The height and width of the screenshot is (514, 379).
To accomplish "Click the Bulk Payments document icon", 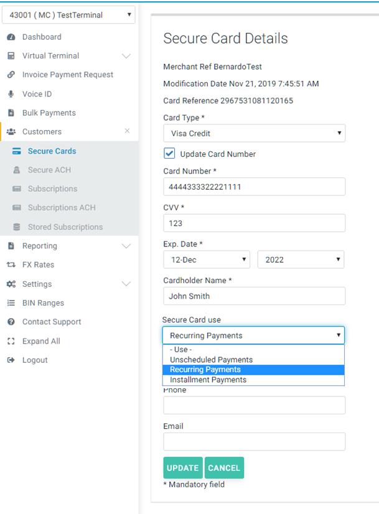I will tap(11, 113).
